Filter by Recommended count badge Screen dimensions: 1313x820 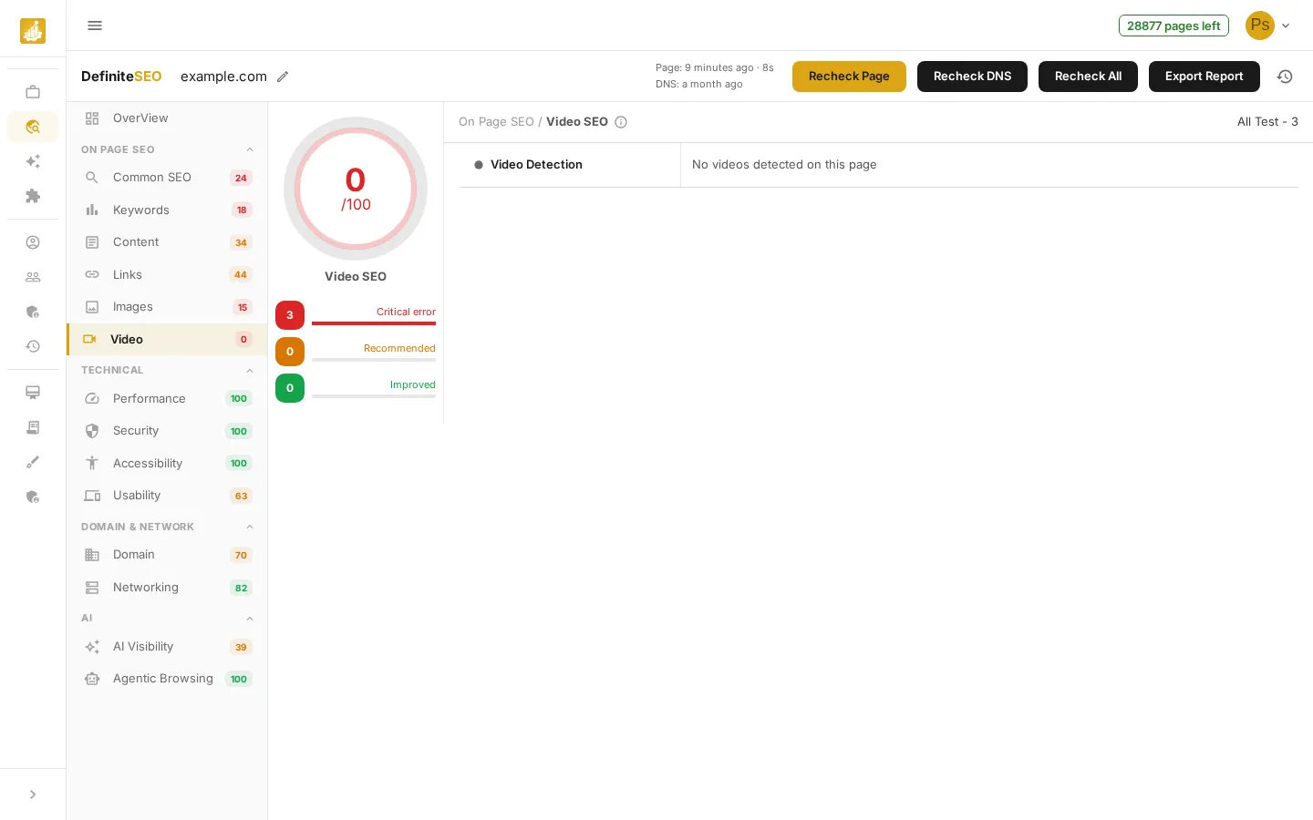click(x=290, y=352)
